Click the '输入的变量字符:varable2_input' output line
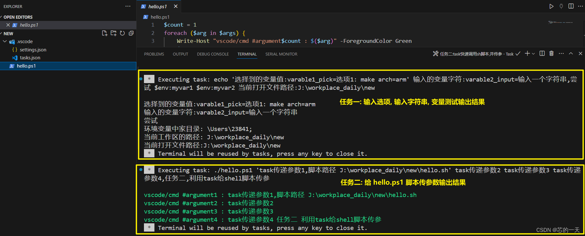The height and width of the screenshot is (236, 585). click(221, 113)
